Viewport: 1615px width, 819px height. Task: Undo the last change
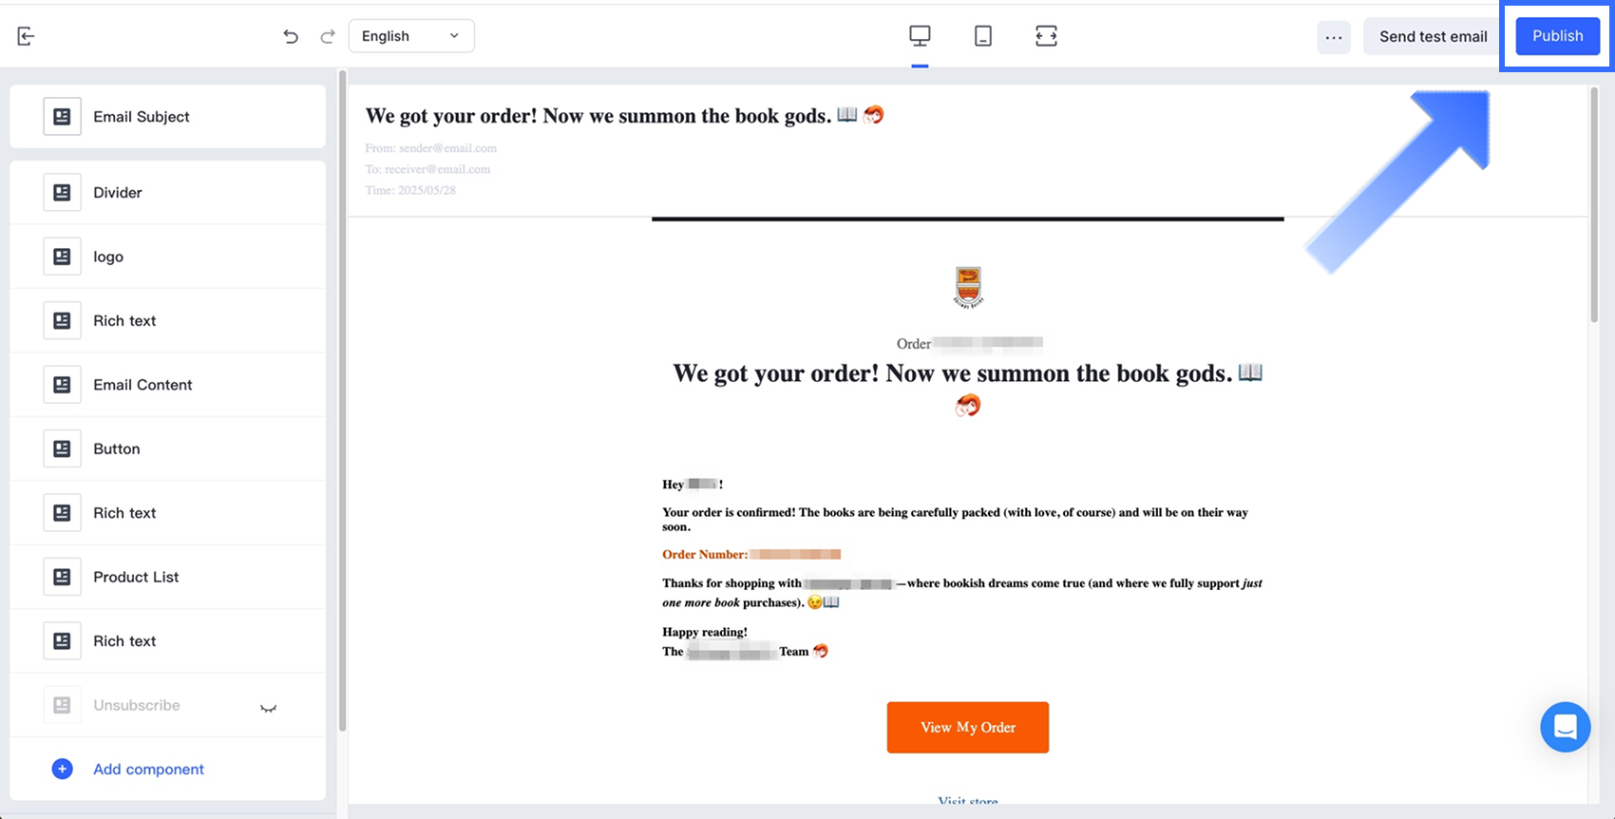click(x=291, y=36)
